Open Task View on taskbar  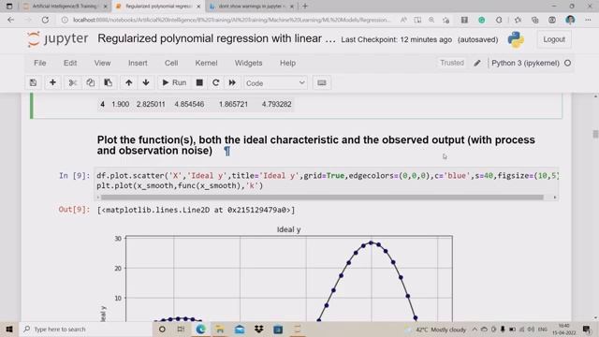point(181,330)
